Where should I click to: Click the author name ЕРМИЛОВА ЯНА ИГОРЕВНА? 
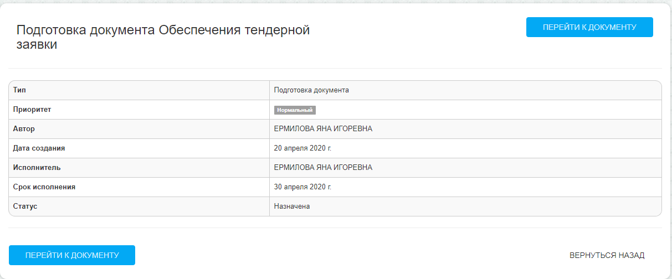[323, 129]
